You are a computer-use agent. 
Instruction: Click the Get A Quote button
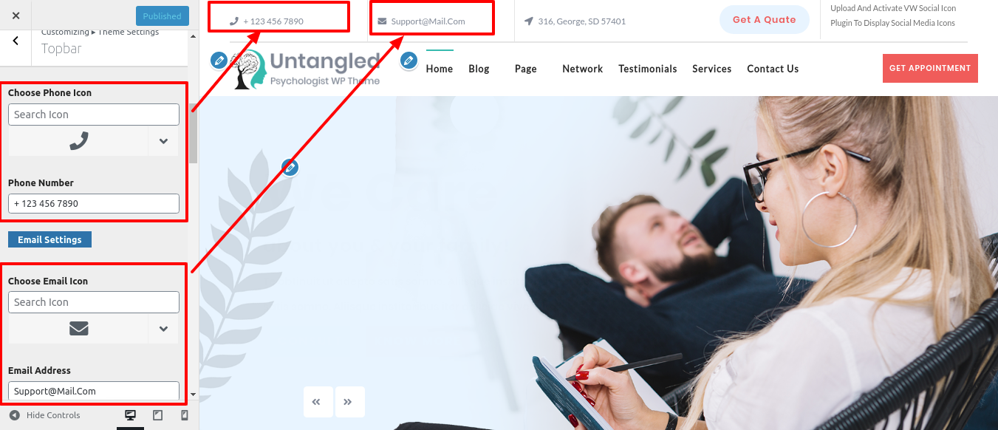point(764,20)
